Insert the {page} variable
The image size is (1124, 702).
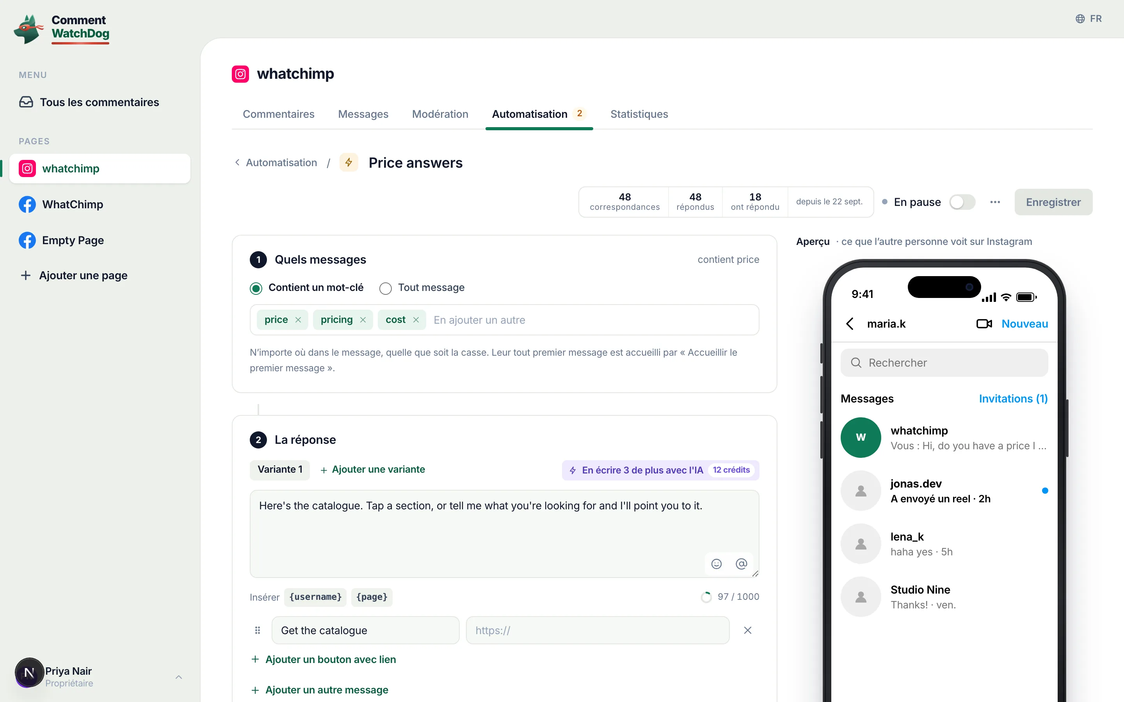pyautogui.click(x=372, y=597)
